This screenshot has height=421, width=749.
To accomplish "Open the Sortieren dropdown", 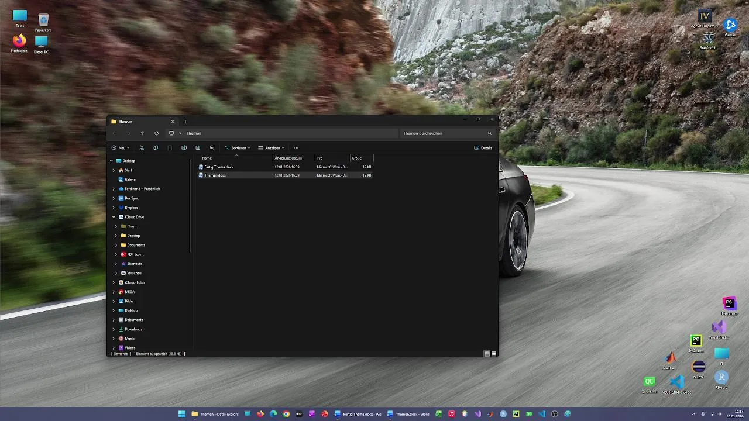I will click(x=237, y=148).
